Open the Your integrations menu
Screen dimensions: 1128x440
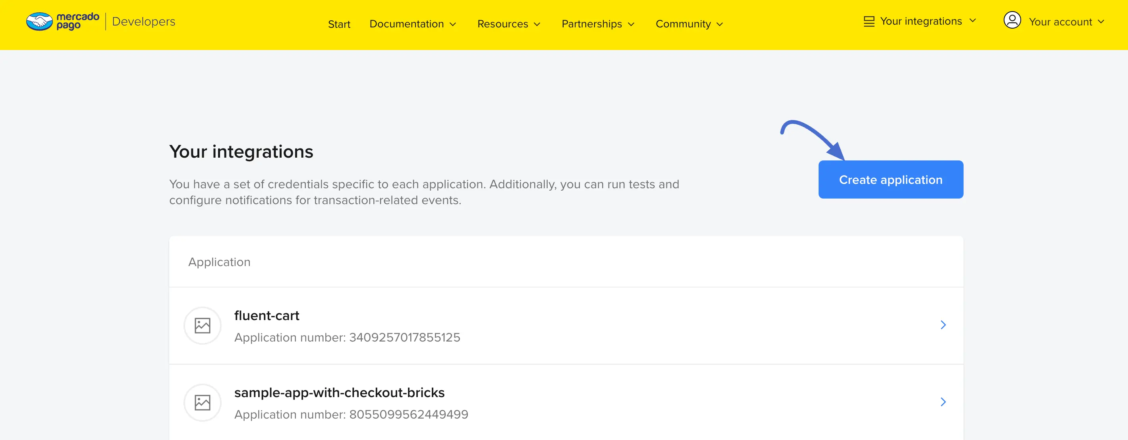coord(921,20)
